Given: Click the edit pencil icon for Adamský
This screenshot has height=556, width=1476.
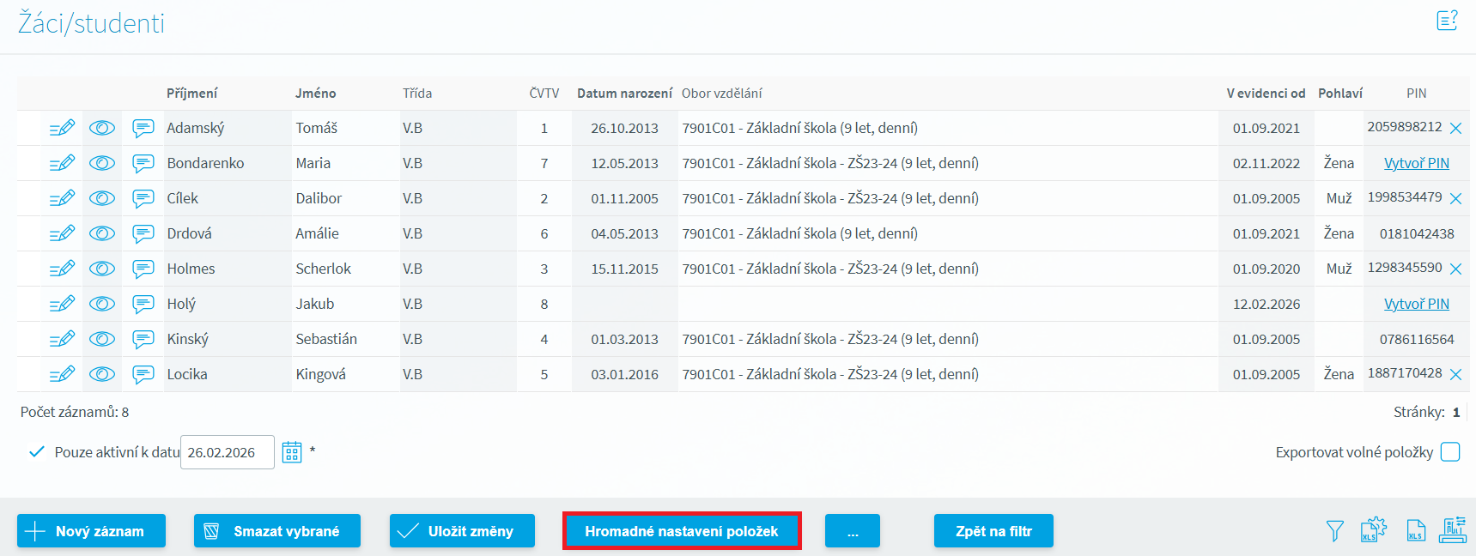Looking at the screenshot, I should pyautogui.click(x=62, y=128).
